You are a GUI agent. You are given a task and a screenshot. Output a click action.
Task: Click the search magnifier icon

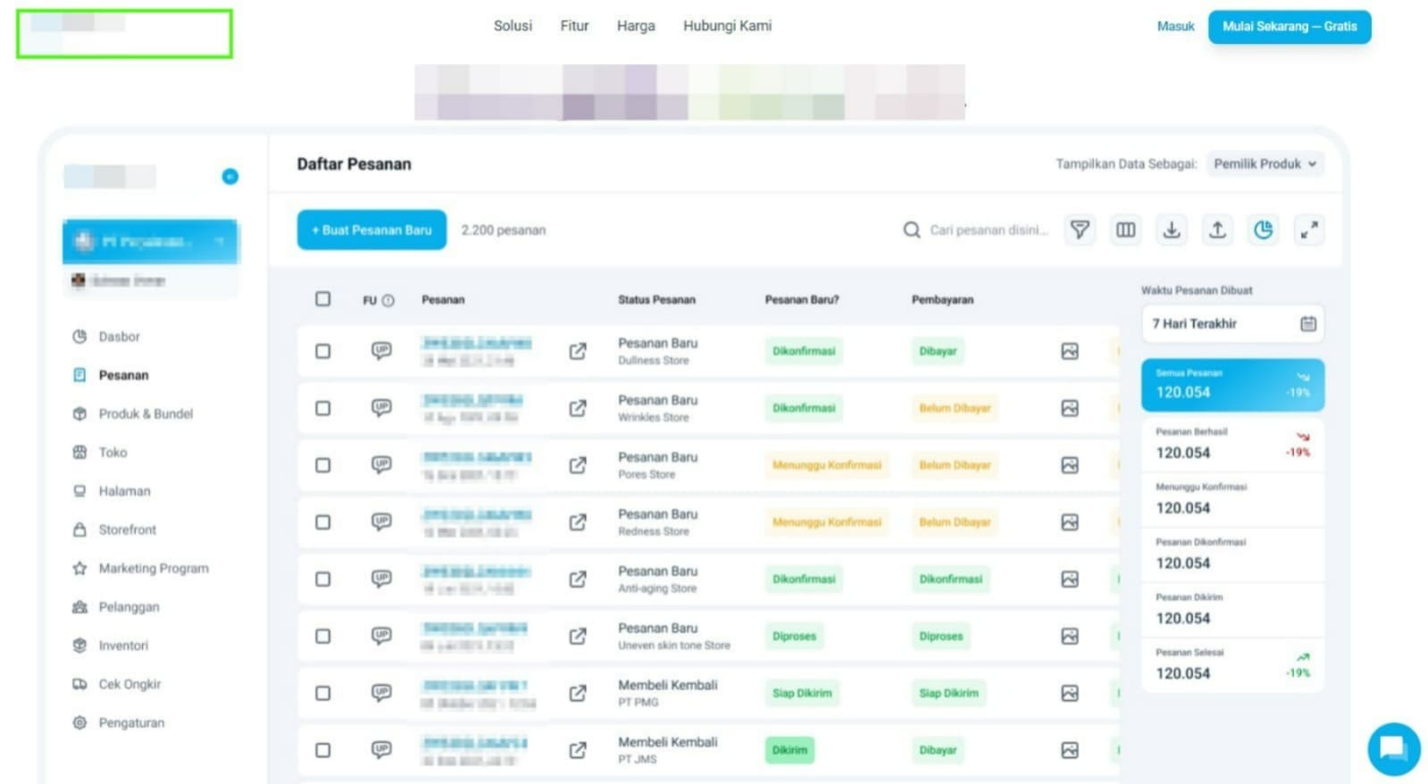(911, 230)
